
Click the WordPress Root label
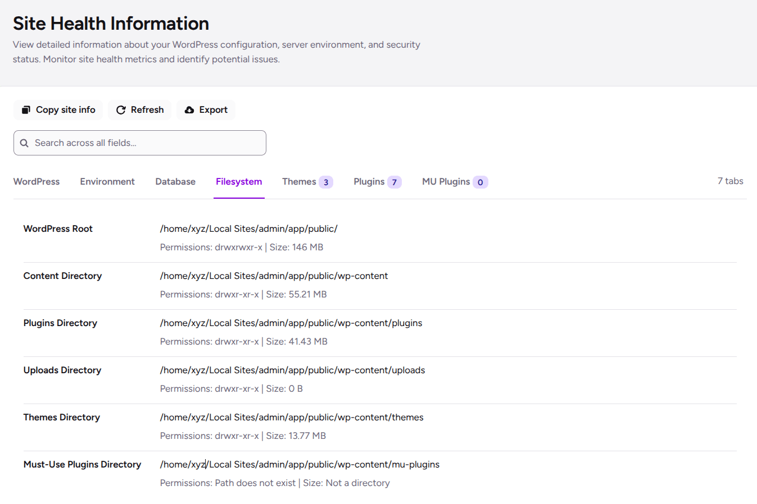(x=58, y=229)
